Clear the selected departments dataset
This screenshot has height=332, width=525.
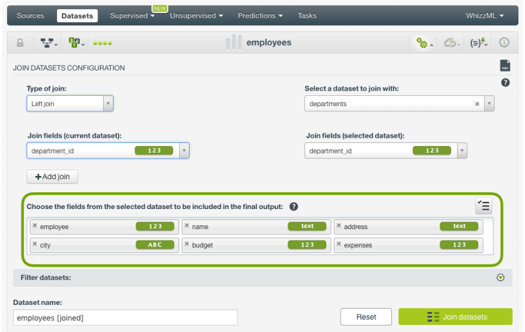tap(477, 104)
